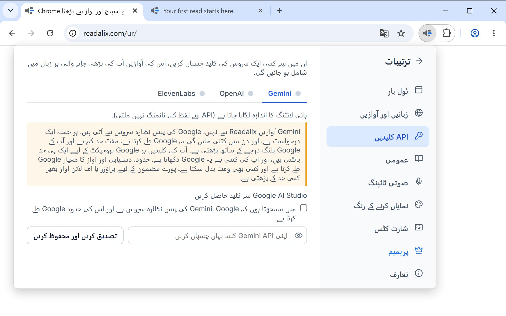Open Shortcuts keyboard icon

click(419, 227)
